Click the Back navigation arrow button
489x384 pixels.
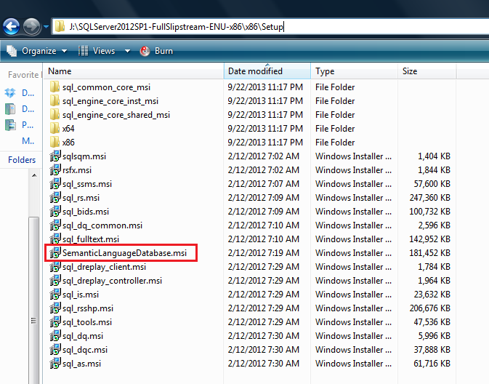click(x=12, y=28)
